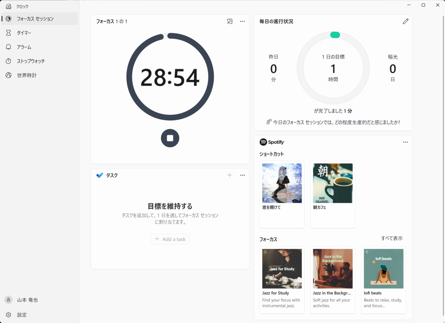Viewport: 445px width, 323px height.
Task: Select the Jazz for Study playlist
Action: point(282,268)
